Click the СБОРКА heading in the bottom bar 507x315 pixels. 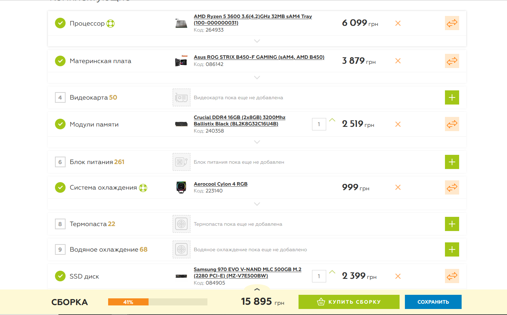(x=69, y=302)
